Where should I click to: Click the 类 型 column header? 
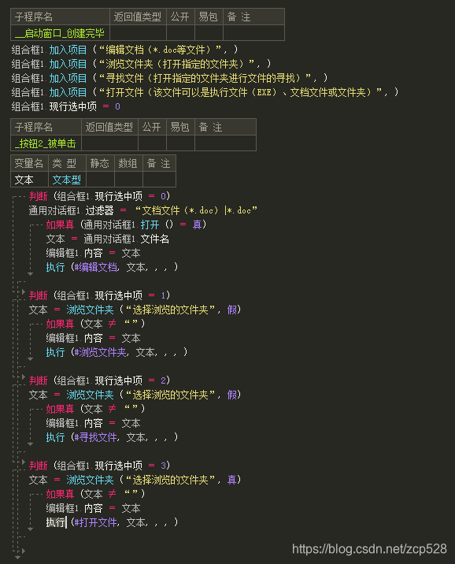[67, 163]
